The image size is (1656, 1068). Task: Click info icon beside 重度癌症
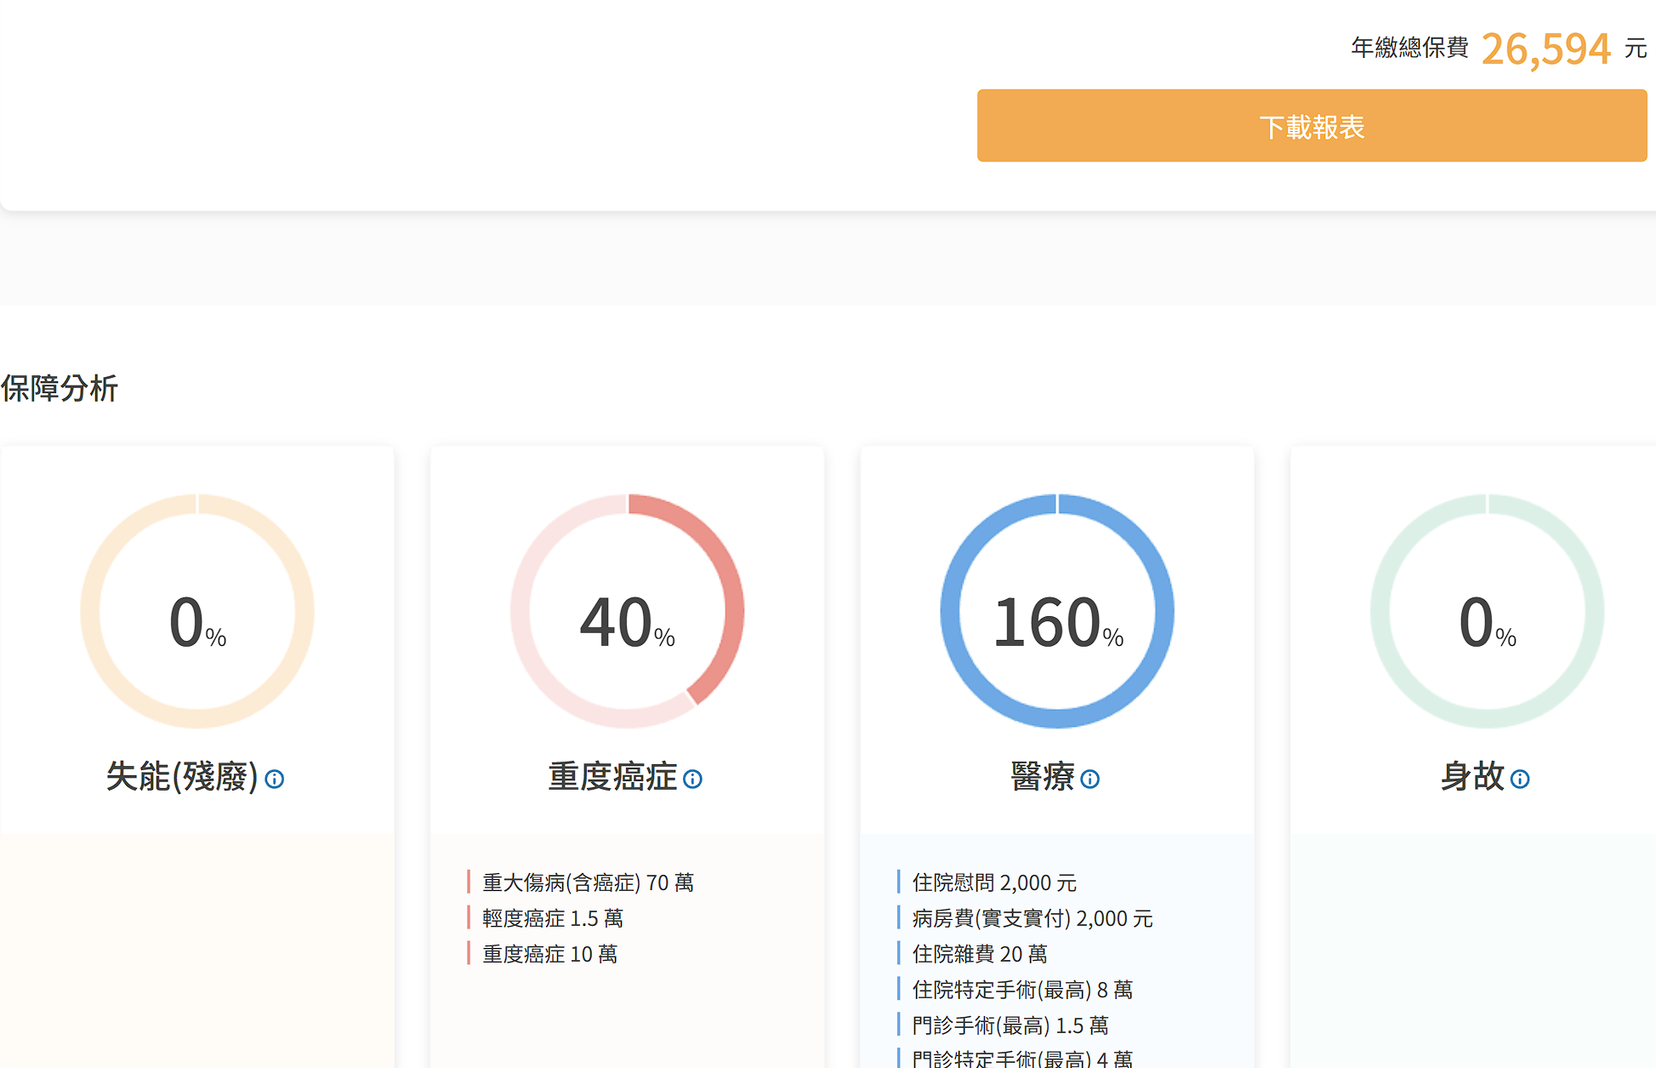(692, 779)
